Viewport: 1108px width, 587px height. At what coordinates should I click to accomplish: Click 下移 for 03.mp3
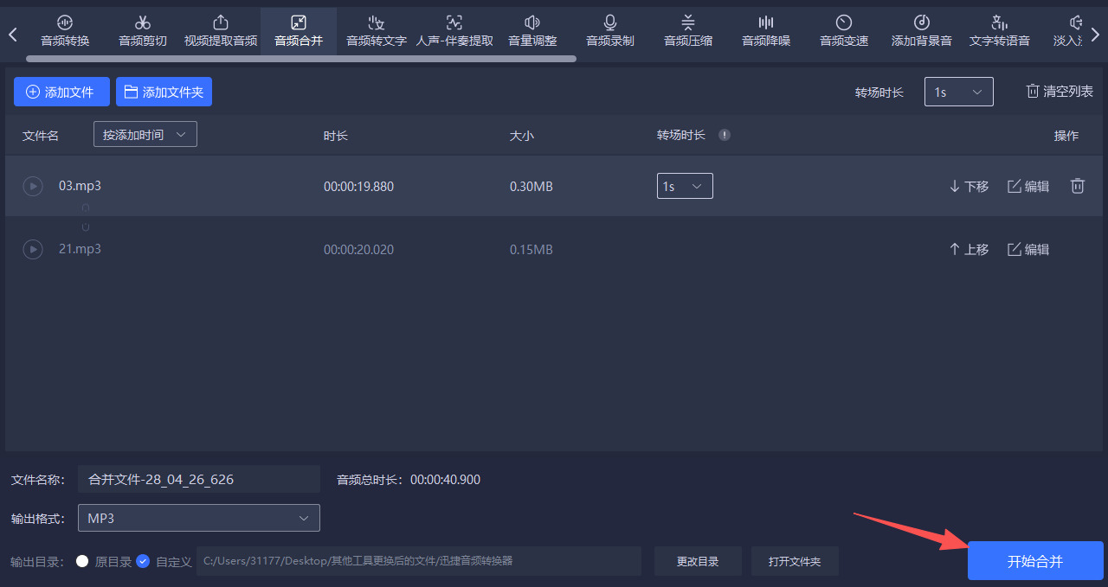coord(969,186)
